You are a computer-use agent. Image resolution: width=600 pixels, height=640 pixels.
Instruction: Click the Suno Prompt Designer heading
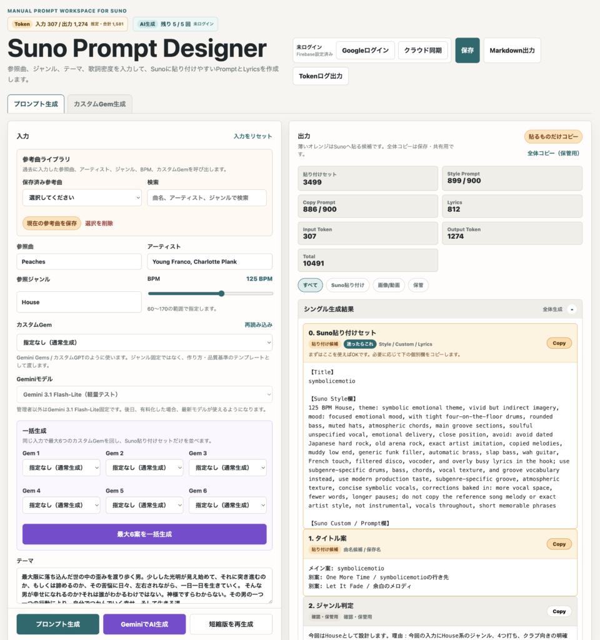pyautogui.click(x=137, y=48)
